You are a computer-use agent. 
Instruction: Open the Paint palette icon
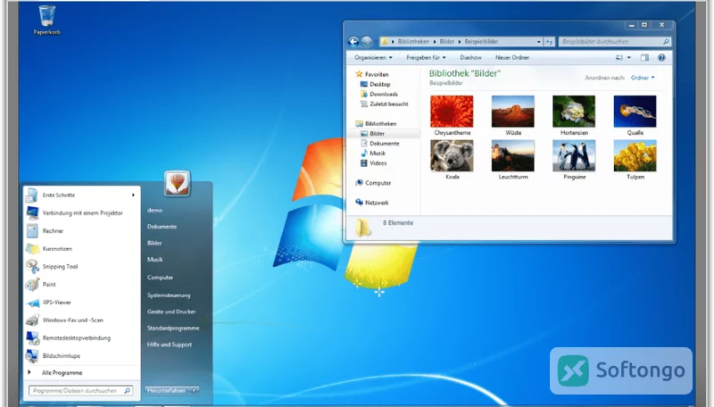pos(32,285)
